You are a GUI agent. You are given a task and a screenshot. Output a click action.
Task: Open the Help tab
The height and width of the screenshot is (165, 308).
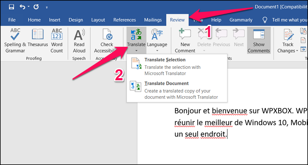[216, 20]
